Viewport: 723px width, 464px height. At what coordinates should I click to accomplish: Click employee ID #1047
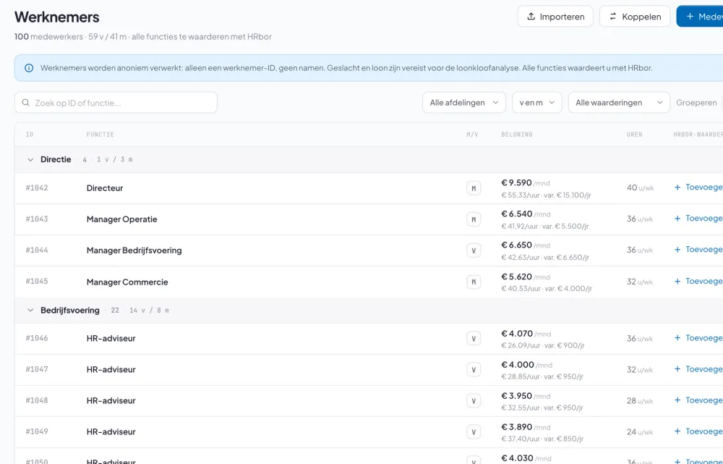coord(37,369)
